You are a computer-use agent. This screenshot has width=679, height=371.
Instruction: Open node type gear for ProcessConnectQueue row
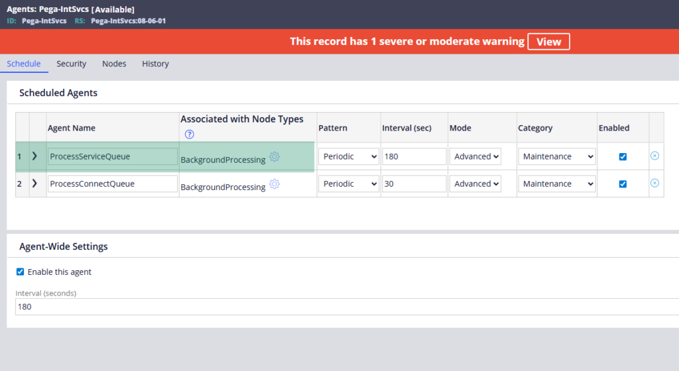point(275,184)
